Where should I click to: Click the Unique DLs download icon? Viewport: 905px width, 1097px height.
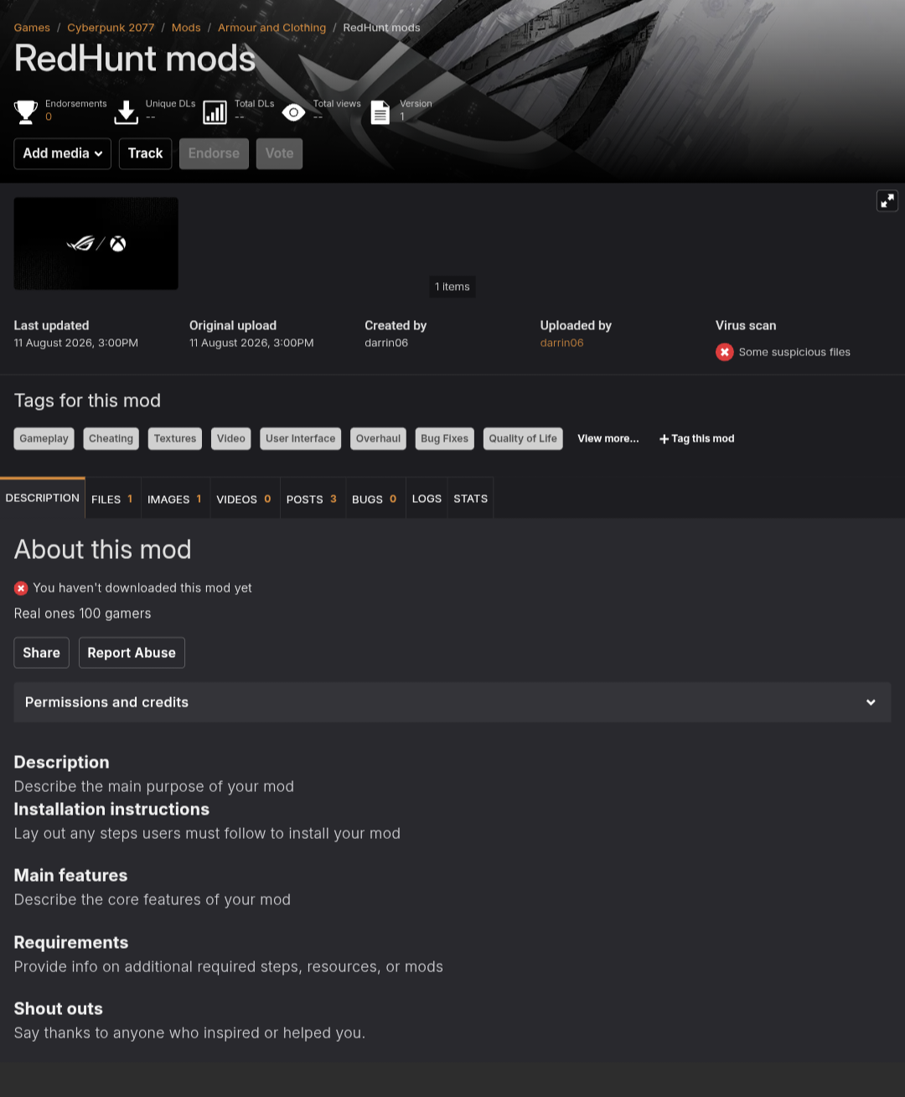(x=126, y=111)
